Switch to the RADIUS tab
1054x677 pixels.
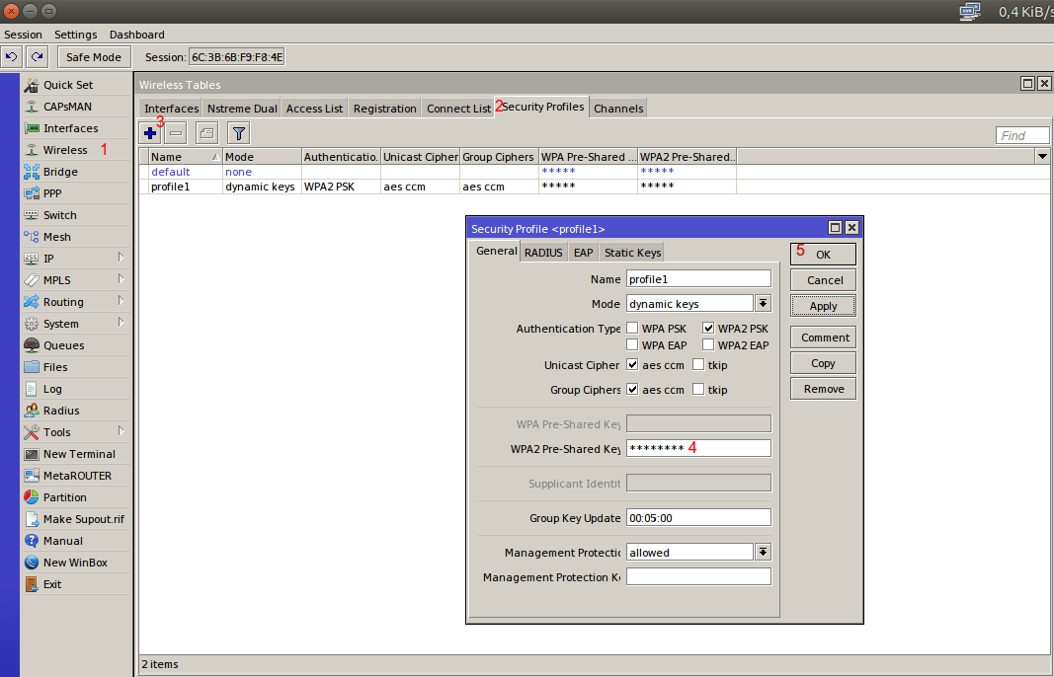[543, 253]
